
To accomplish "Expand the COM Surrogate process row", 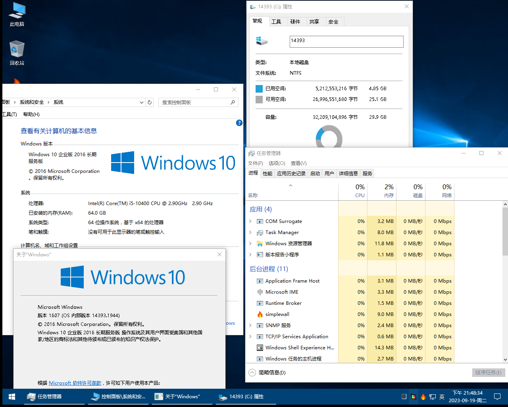I will point(250,221).
